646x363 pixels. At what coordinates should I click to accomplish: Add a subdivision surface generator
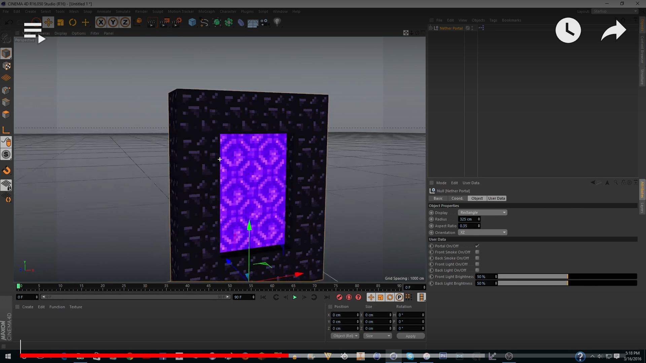click(x=217, y=23)
